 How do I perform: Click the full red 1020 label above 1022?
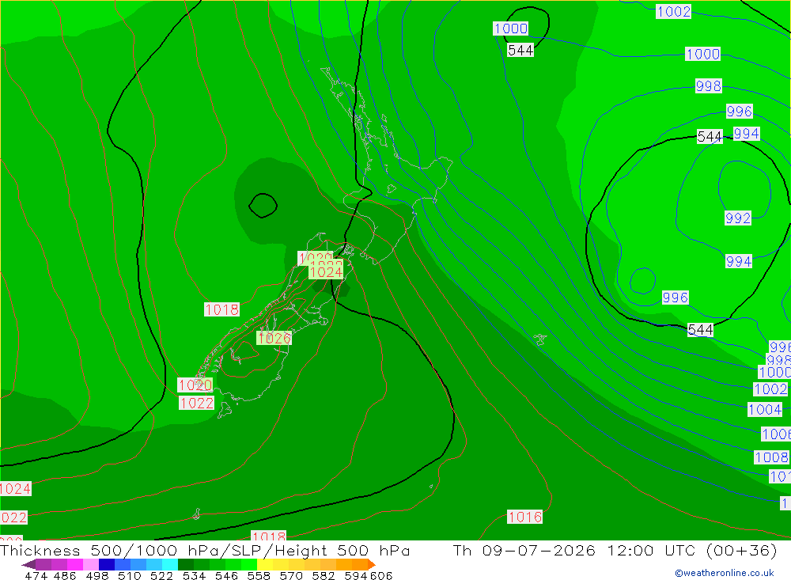point(195,385)
